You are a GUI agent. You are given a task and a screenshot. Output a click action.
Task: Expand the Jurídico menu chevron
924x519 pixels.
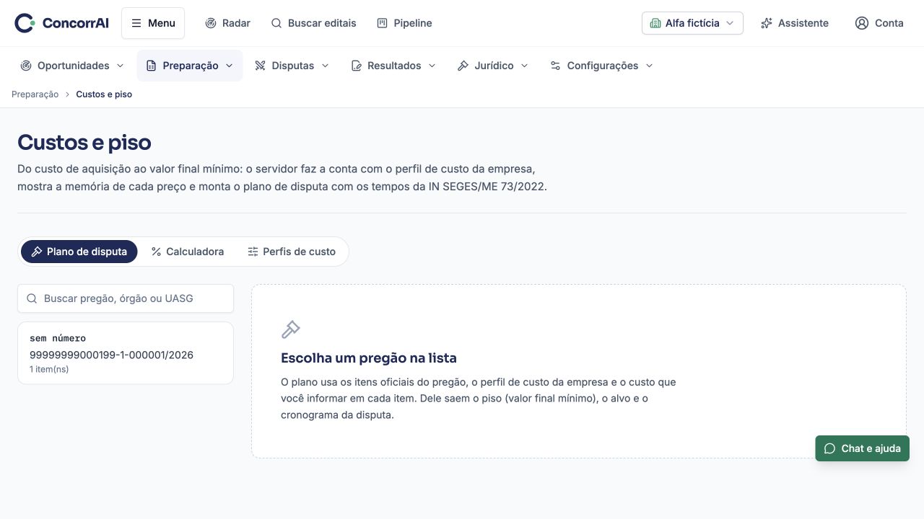pyautogui.click(x=524, y=66)
